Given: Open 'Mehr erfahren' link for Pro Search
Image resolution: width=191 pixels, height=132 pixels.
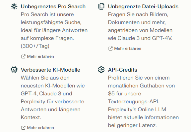Looking at the screenshot, I should click(40, 56).
